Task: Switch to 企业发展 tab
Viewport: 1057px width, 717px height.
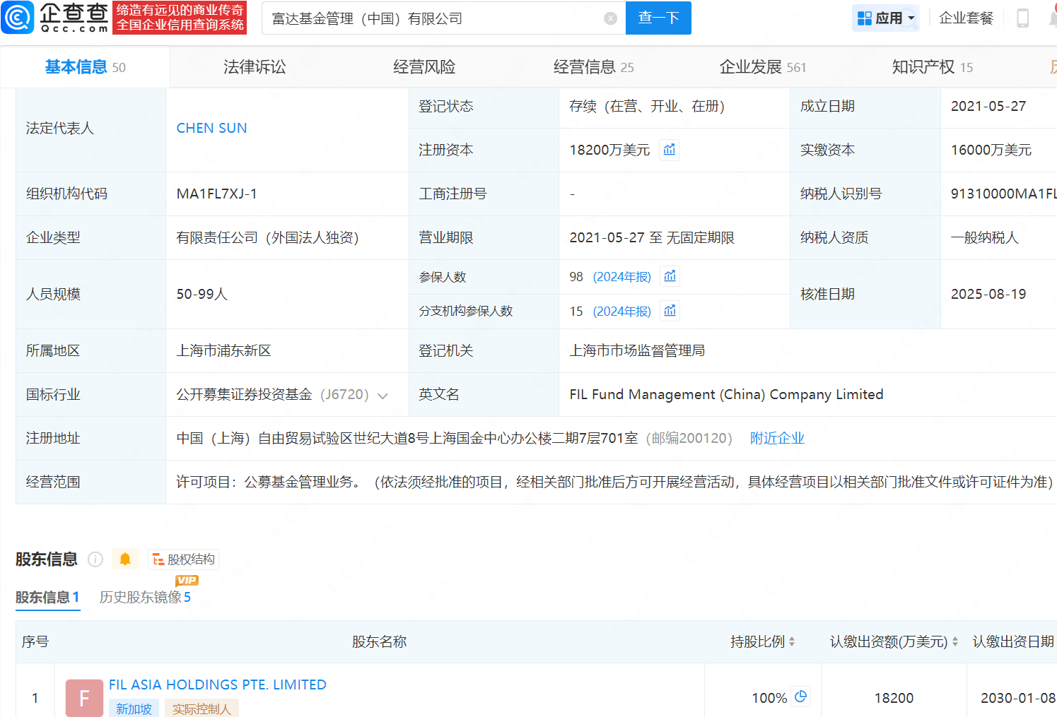Action: [x=763, y=67]
